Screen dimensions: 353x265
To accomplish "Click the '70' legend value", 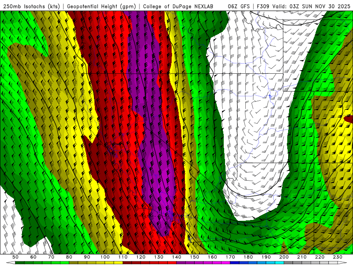I will (x=51, y=257).
